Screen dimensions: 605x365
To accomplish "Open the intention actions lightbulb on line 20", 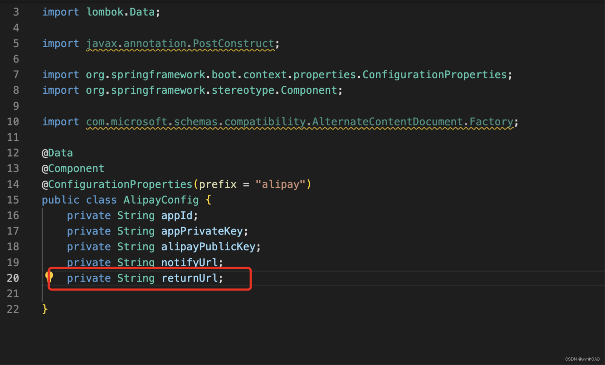I will point(49,278).
